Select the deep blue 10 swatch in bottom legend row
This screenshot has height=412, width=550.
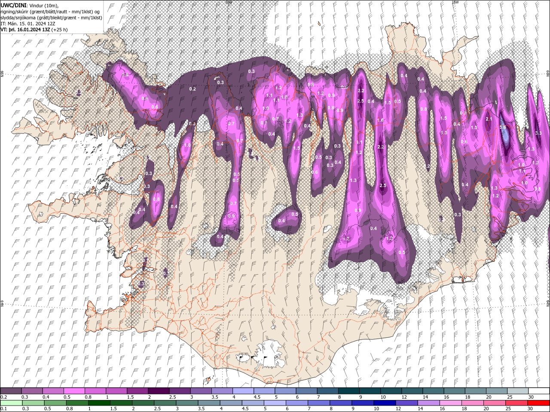[384, 403]
